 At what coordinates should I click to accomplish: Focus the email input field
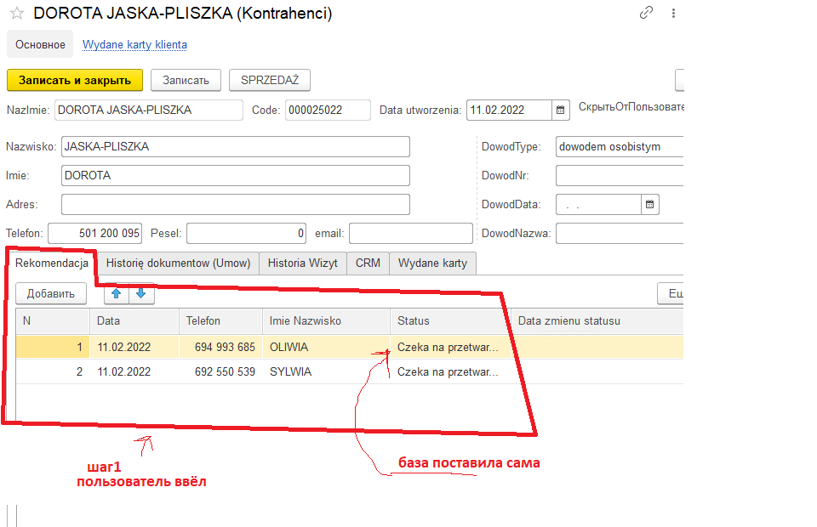[410, 234]
